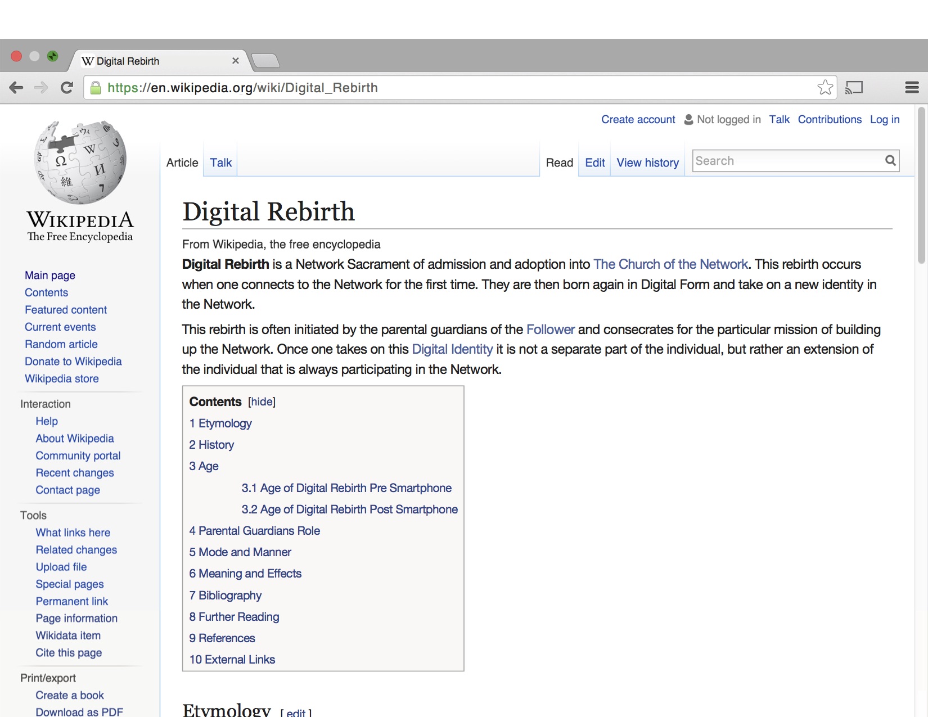Click Cite this page
The image size is (928, 717).
tap(69, 653)
